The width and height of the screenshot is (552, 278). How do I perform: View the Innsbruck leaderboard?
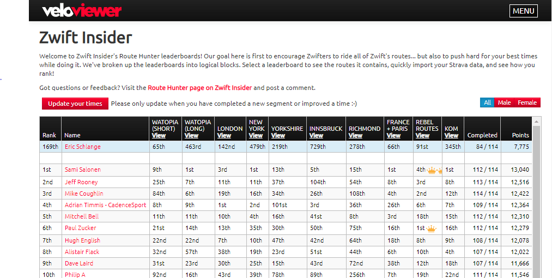(x=316, y=135)
